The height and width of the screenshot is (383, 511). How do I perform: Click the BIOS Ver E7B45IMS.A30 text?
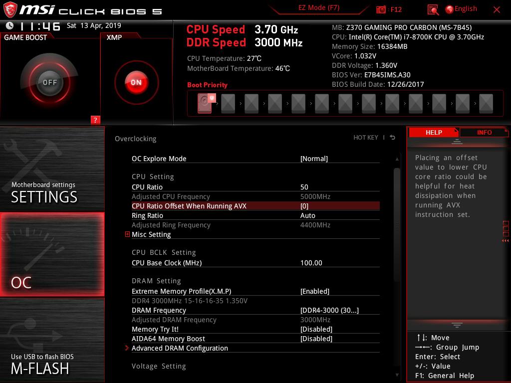[371, 75]
